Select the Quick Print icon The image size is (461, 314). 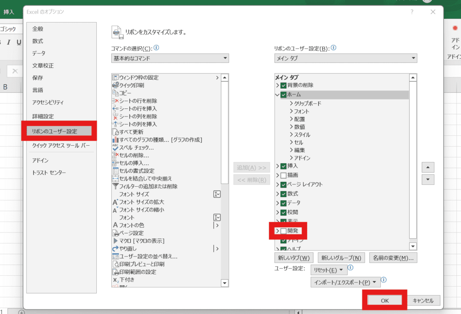tap(115, 85)
